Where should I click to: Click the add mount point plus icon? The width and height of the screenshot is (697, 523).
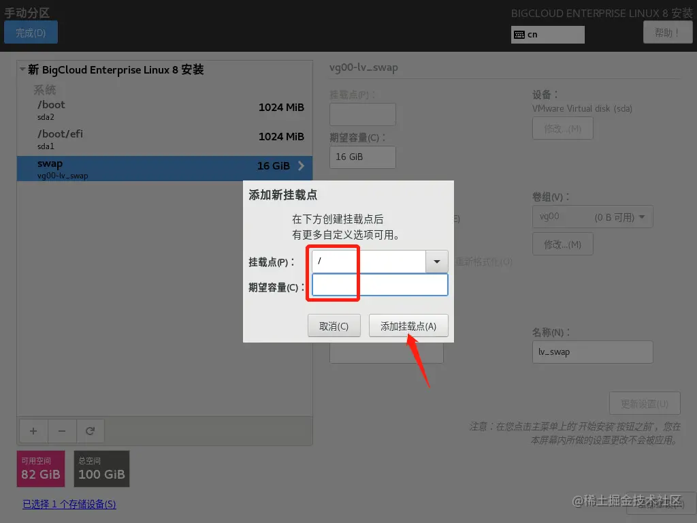coord(33,431)
